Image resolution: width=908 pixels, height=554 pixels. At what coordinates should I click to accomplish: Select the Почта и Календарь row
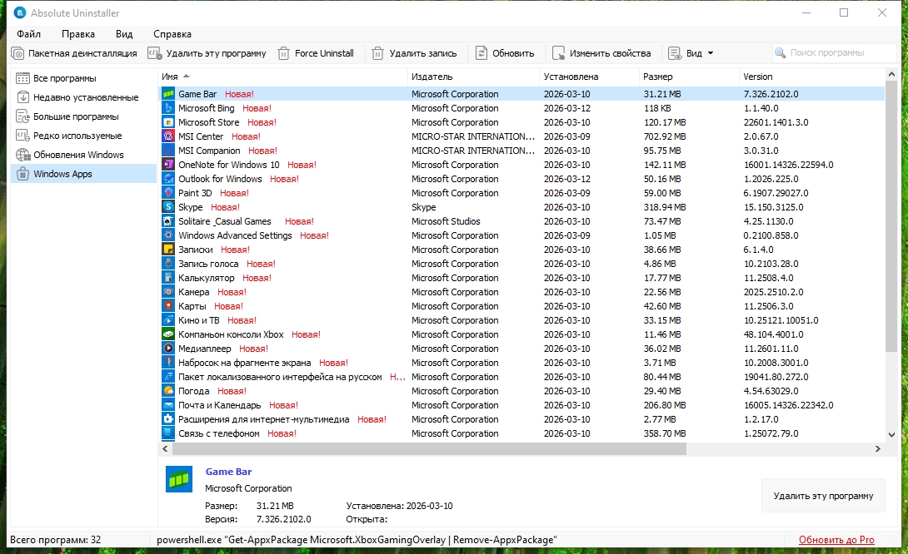point(521,405)
